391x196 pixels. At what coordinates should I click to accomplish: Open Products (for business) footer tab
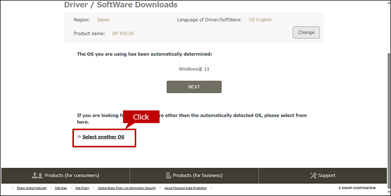(x=194, y=176)
